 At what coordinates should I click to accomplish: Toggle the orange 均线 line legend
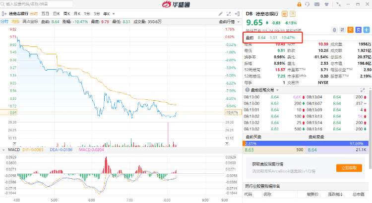tap(15, 22)
